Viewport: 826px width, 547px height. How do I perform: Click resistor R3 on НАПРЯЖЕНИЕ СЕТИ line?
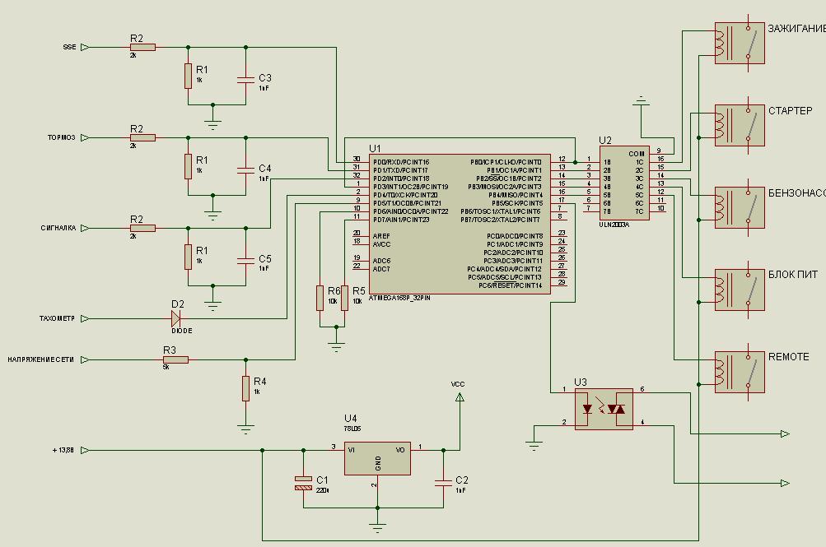pyautogui.click(x=175, y=359)
